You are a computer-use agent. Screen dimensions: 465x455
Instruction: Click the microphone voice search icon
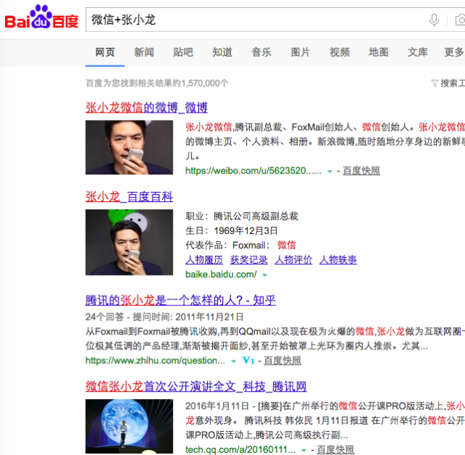point(434,20)
